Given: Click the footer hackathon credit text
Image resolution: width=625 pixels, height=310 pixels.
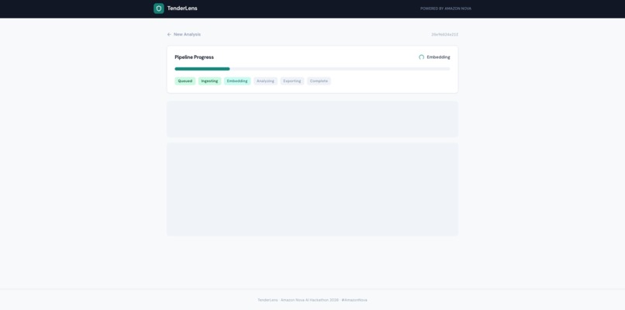Looking at the screenshot, I should click(x=312, y=300).
